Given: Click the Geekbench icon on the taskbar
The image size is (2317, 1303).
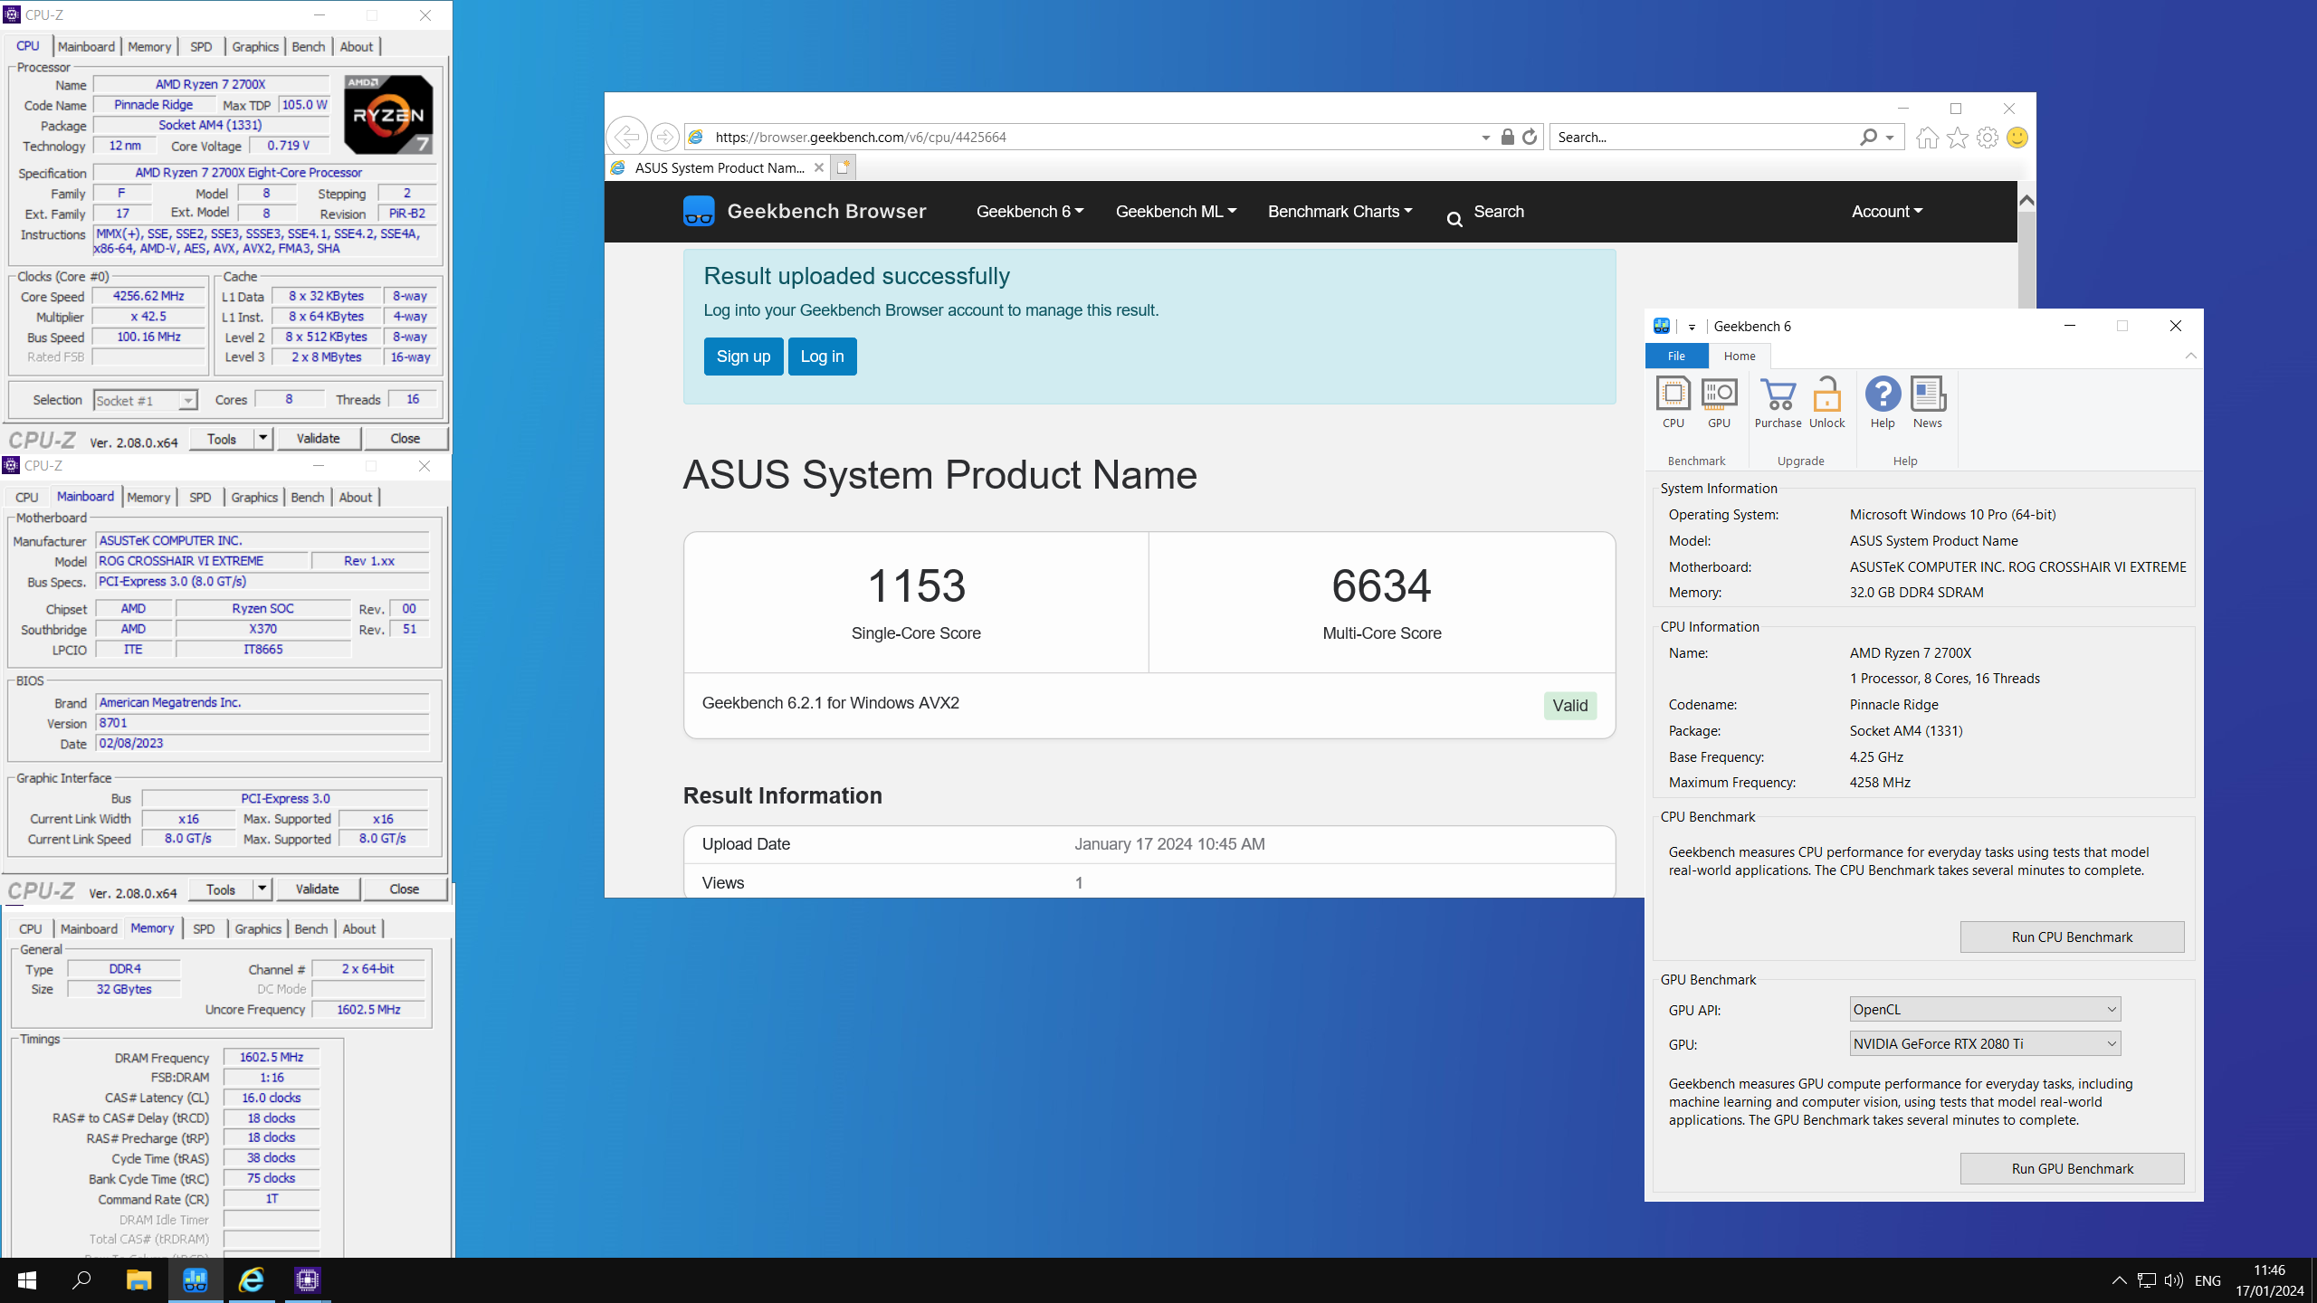Looking at the screenshot, I should pyautogui.click(x=195, y=1280).
